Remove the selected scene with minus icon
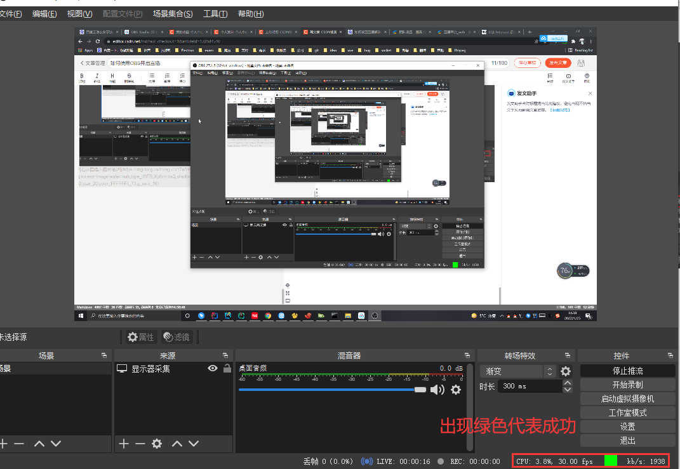The image size is (680, 469). (x=18, y=444)
